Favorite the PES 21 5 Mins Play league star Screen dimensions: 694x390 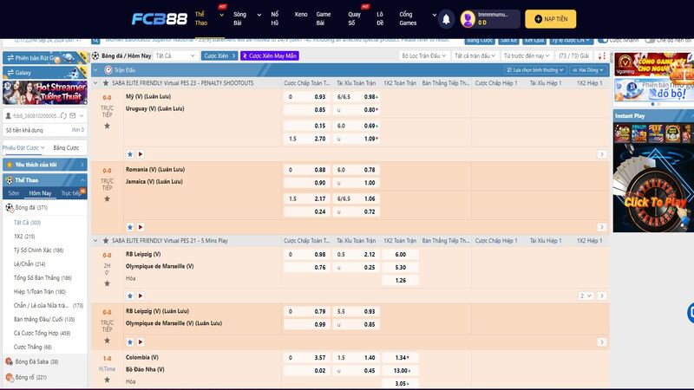tap(106, 241)
